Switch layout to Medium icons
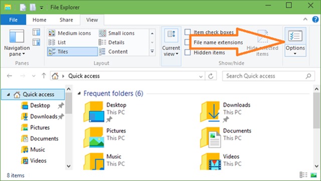321x181 pixels. (70, 33)
